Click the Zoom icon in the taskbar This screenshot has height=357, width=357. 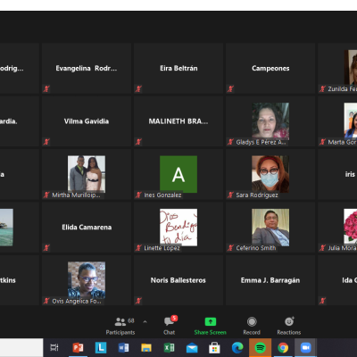(305, 347)
